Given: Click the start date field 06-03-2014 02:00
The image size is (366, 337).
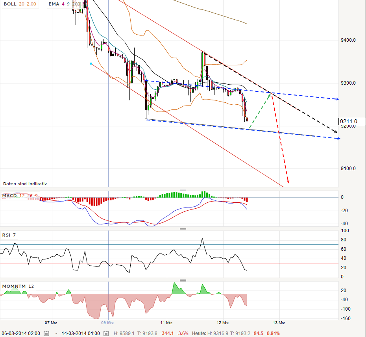Looking at the screenshot, I should [21, 333].
